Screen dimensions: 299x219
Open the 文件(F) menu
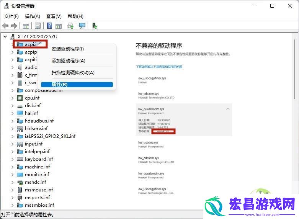point(11,16)
